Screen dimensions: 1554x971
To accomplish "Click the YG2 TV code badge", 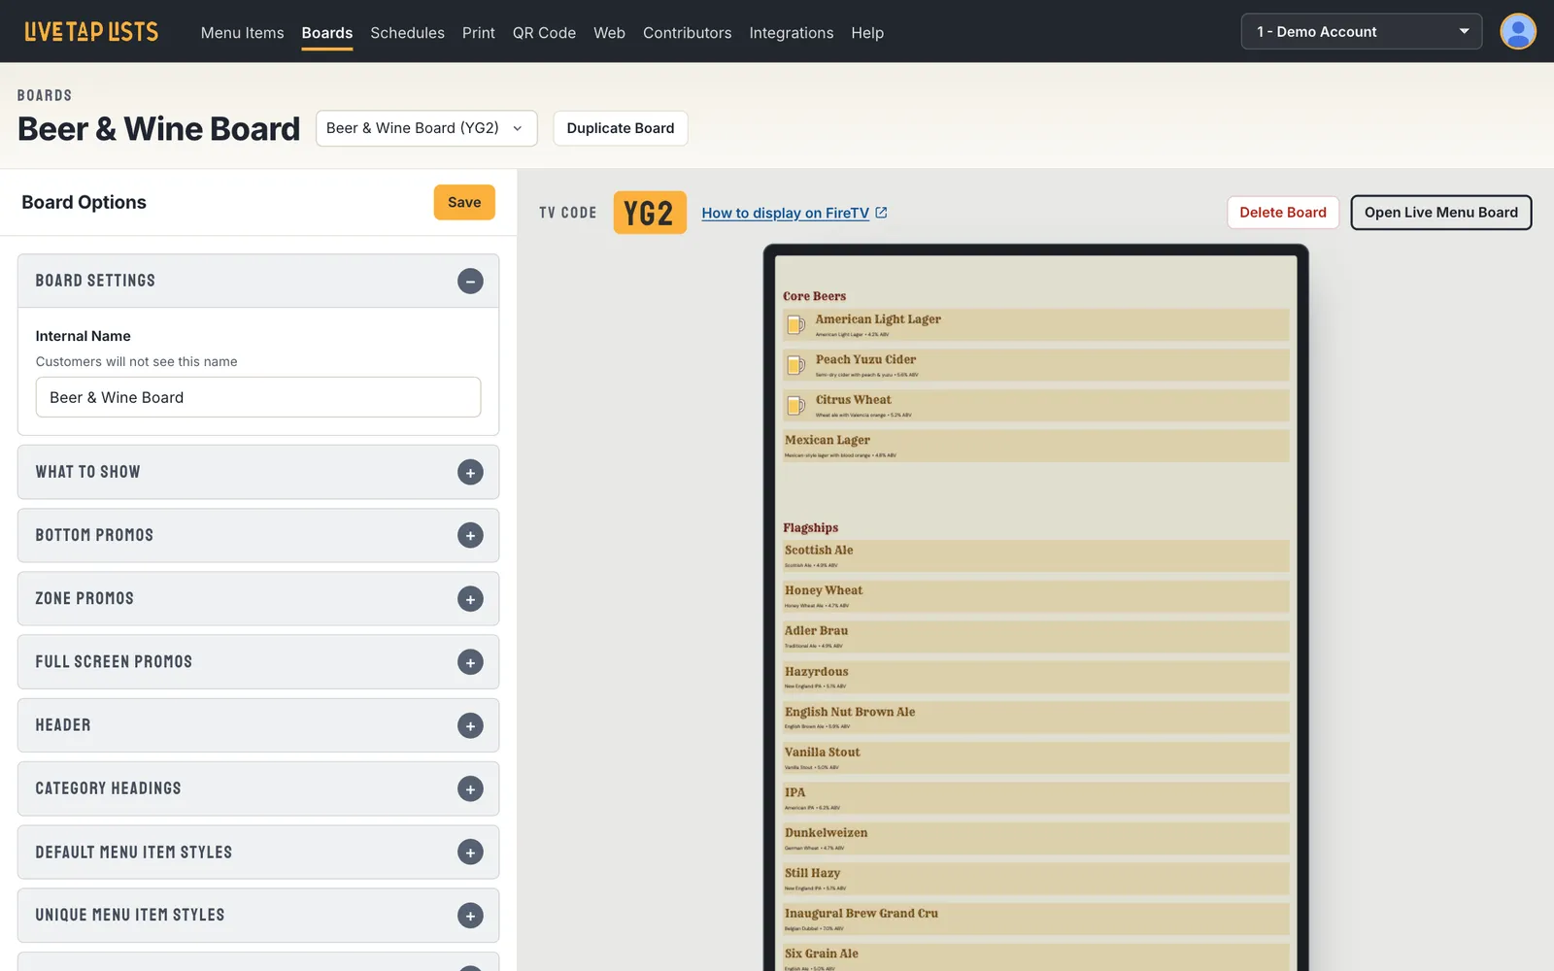I will click(650, 213).
